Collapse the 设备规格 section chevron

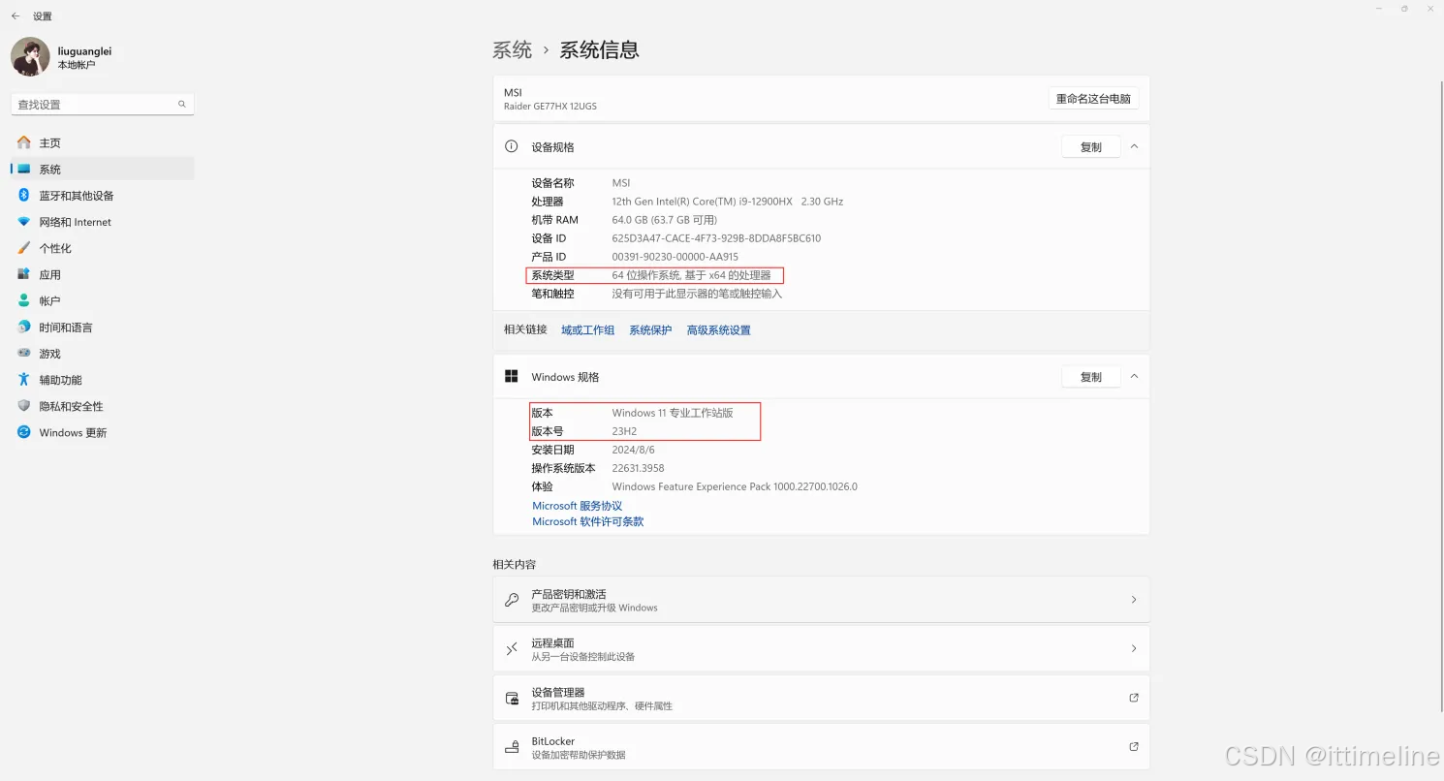coord(1134,147)
